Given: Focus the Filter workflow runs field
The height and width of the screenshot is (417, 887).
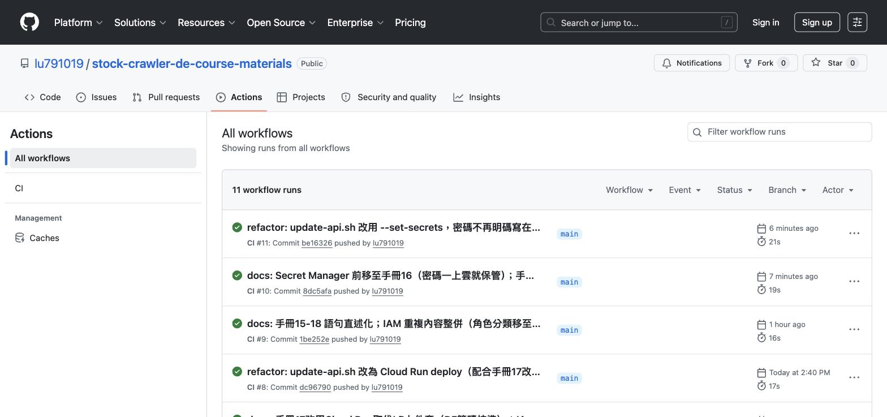Looking at the screenshot, I should (x=780, y=132).
